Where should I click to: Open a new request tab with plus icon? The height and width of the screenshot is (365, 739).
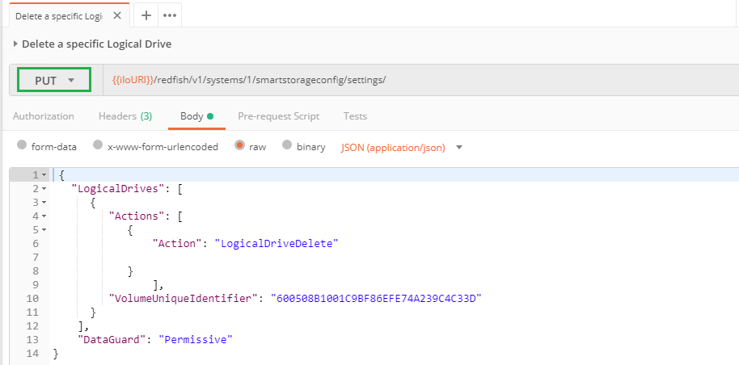coord(146,15)
